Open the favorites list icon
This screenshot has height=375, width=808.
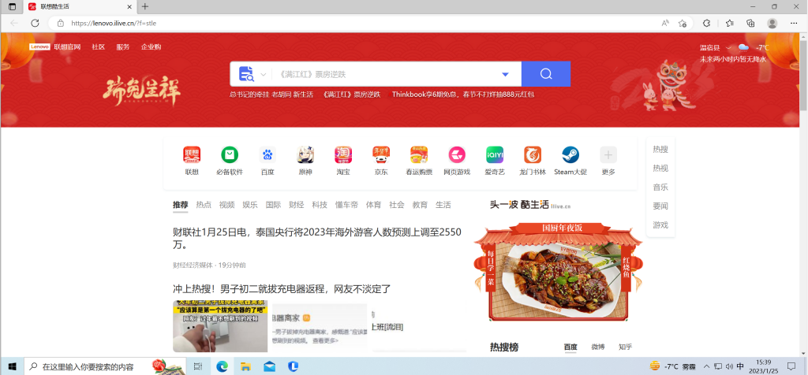point(730,23)
